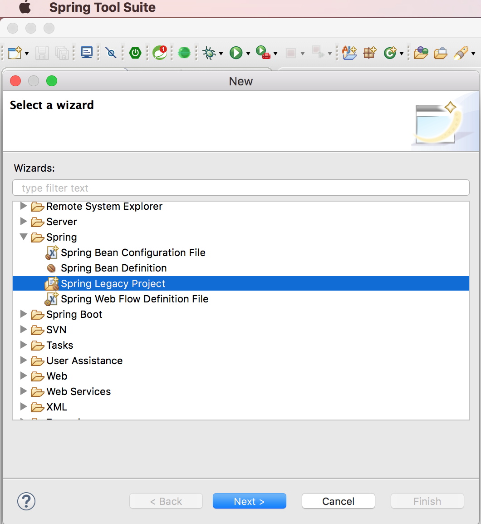Viewport: 481px width, 524px height.
Task: Click the Save toolbar icon
Action: click(x=42, y=53)
